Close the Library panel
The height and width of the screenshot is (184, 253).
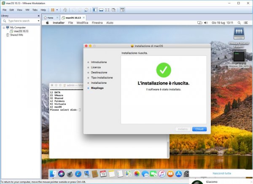[38, 16]
